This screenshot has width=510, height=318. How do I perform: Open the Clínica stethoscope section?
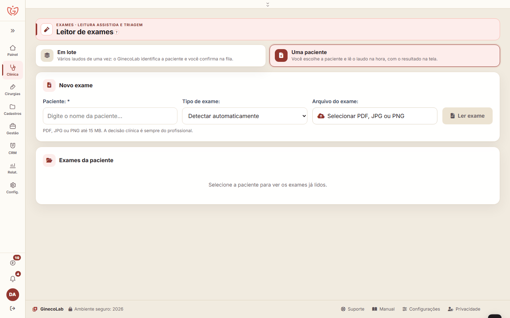(13, 70)
